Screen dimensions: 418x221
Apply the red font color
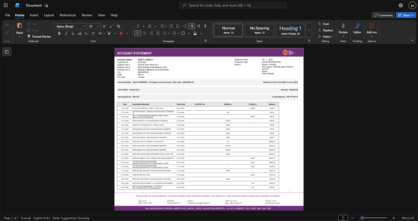(x=121, y=33)
